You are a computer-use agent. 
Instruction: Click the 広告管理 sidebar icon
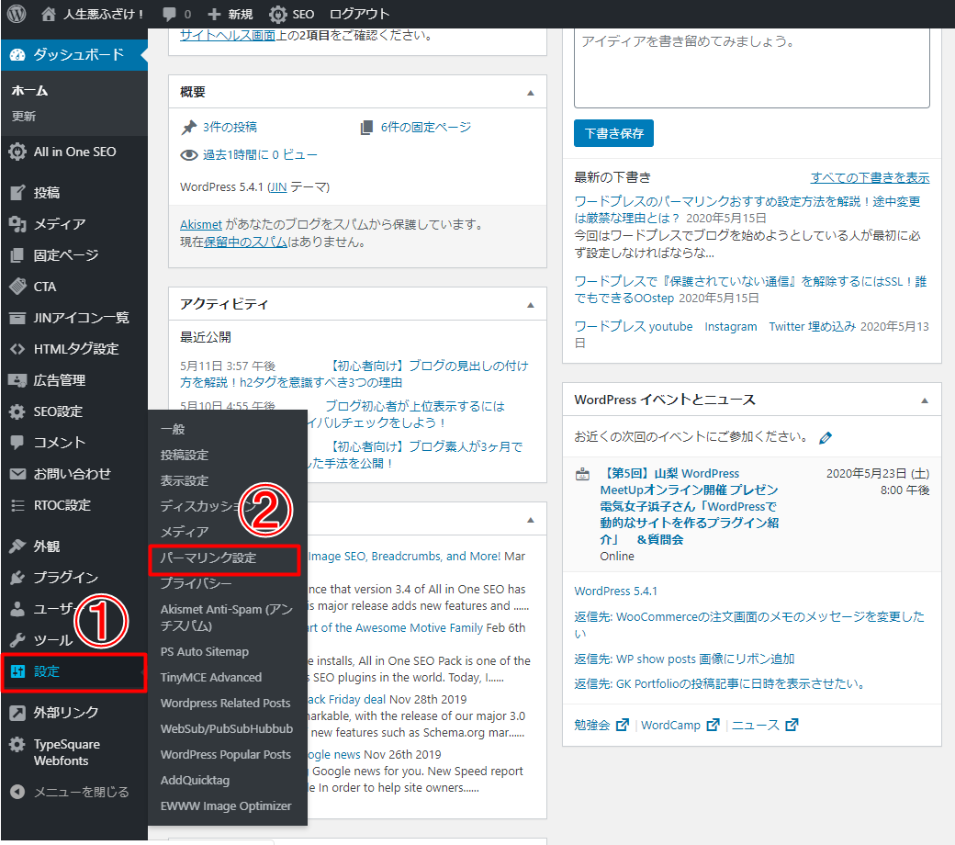coord(17,380)
